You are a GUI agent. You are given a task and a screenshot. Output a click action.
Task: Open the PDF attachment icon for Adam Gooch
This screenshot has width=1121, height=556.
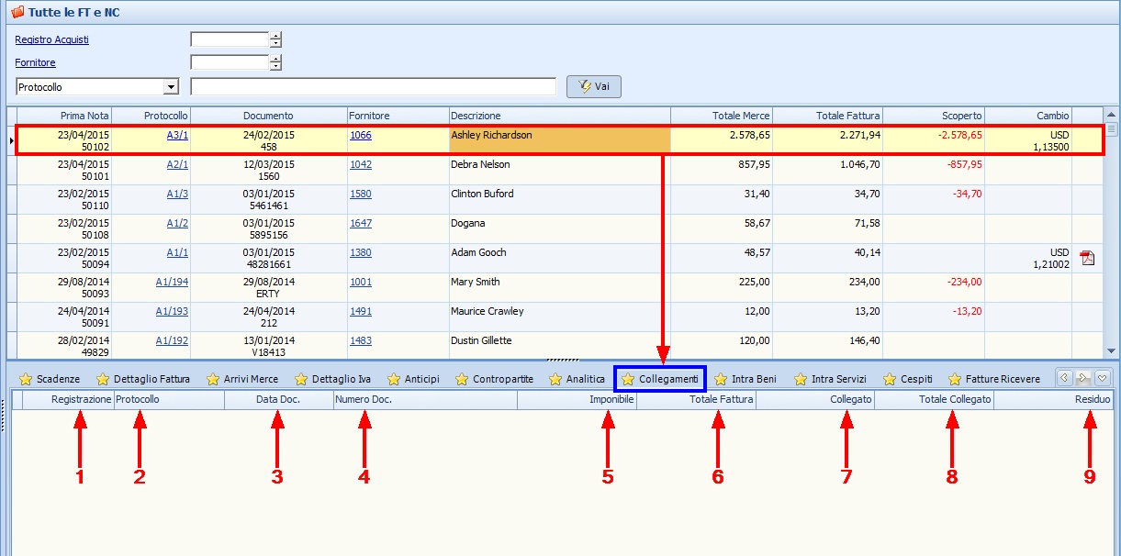1087,258
